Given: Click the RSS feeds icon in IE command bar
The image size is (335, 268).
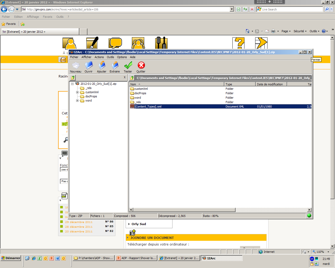Looking at the screenshot, I should (257, 31).
